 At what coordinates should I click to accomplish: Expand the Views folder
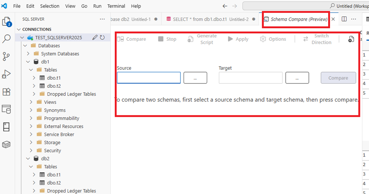(31, 102)
